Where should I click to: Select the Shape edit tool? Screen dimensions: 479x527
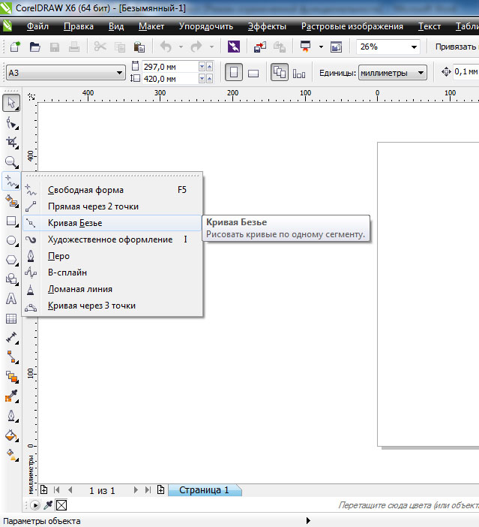[12, 123]
